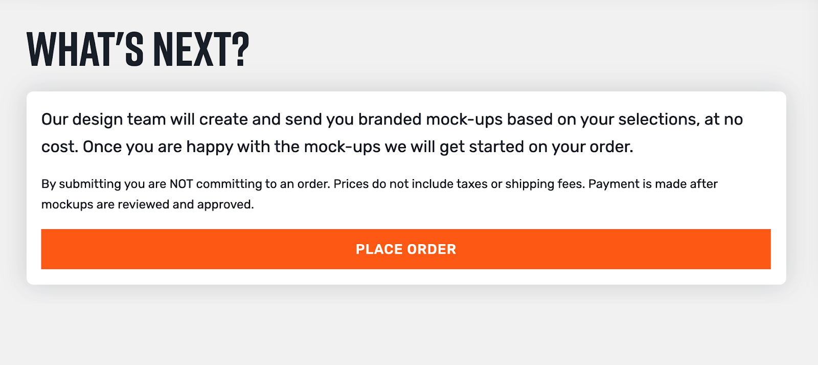The width and height of the screenshot is (818, 365).
Task: Click "By submitting" at disclaimer start
Action: tap(81, 184)
